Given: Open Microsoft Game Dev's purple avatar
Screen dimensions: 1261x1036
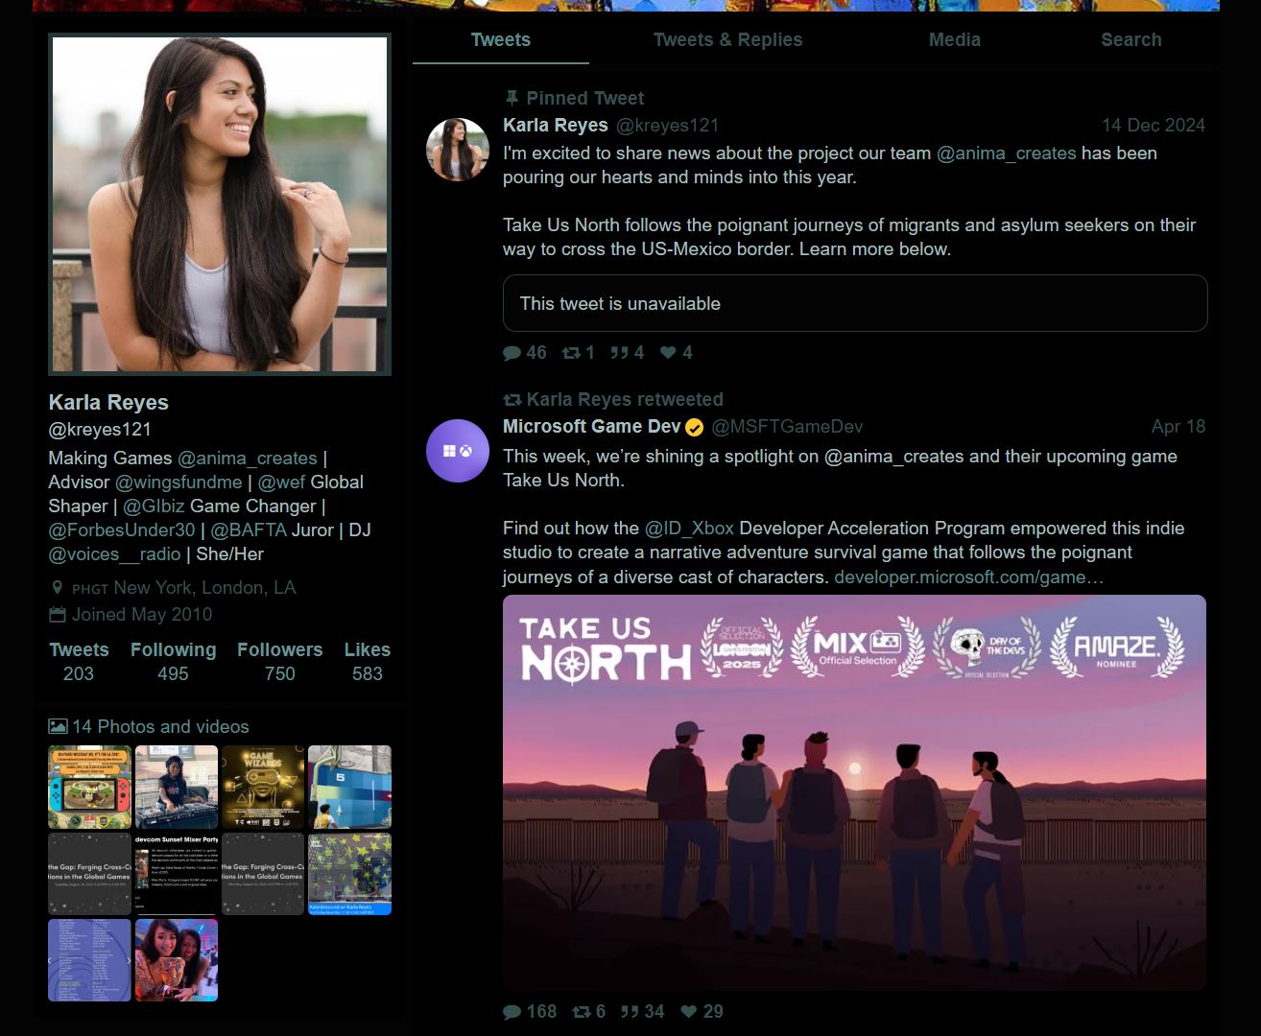Looking at the screenshot, I should click(458, 451).
